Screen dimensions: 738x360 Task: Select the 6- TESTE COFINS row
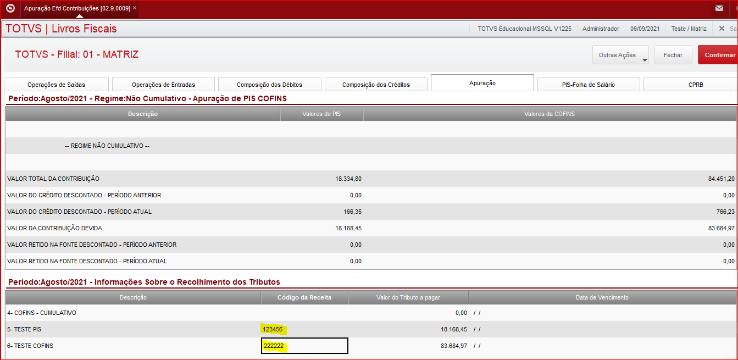pyautogui.click(x=371, y=346)
